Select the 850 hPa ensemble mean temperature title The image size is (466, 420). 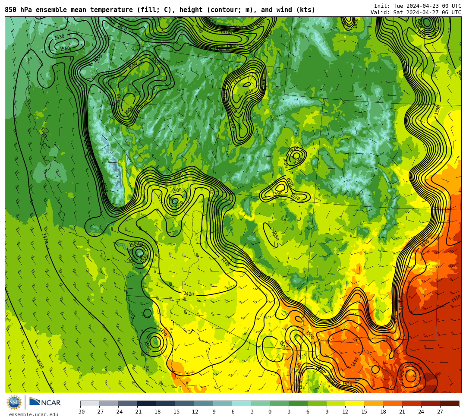(160, 10)
